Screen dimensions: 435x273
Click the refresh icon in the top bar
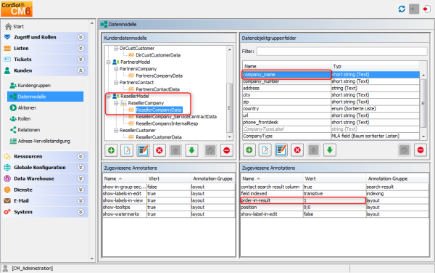(x=402, y=9)
